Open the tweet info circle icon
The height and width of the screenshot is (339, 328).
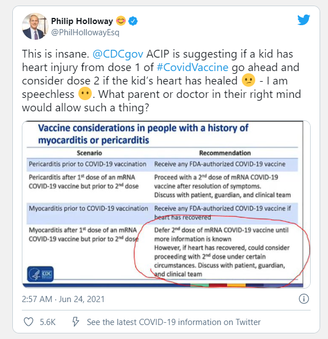pyautogui.click(x=304, y=299)
